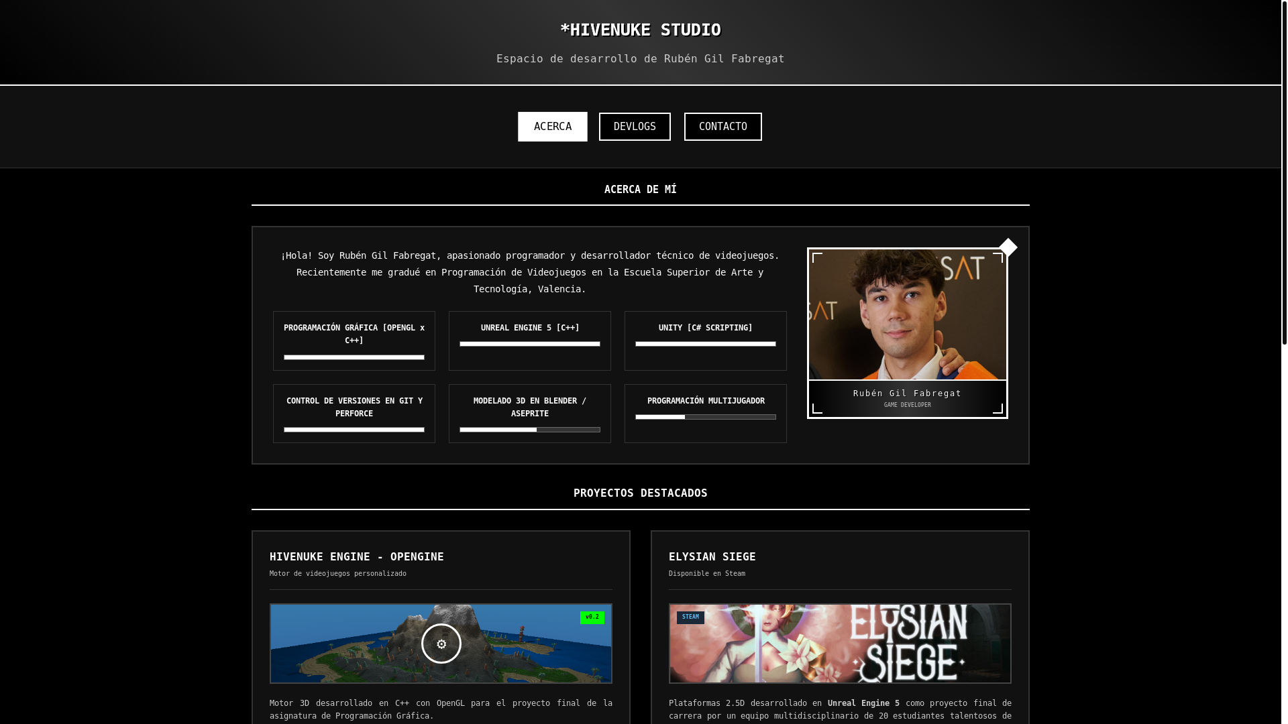Image resolution: width=1288 pixels, height=724 pixels.
Task: Open the Hivenuke Engine island thumbnail
Action: (441, 644)
